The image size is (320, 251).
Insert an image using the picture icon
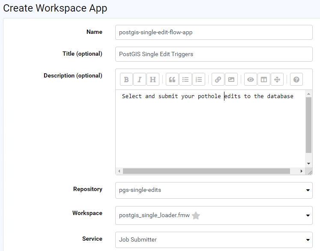point(231,80)
